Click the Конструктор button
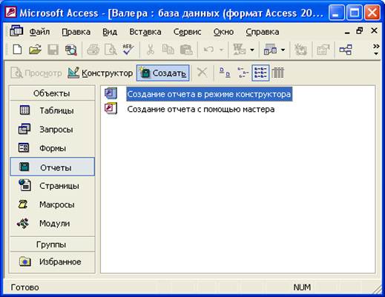Screen dimensions: 385x297 pyautogui.click(x=100, y=73)
